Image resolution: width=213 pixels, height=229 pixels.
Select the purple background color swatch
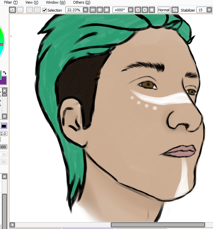click(x=3, y=80)
